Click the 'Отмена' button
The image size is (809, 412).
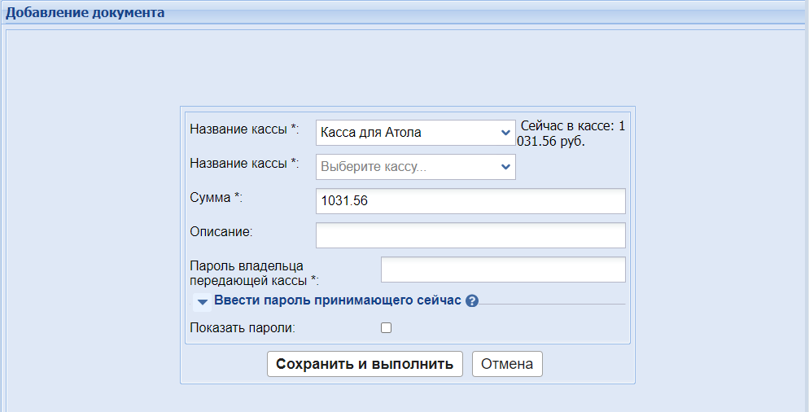506,364
